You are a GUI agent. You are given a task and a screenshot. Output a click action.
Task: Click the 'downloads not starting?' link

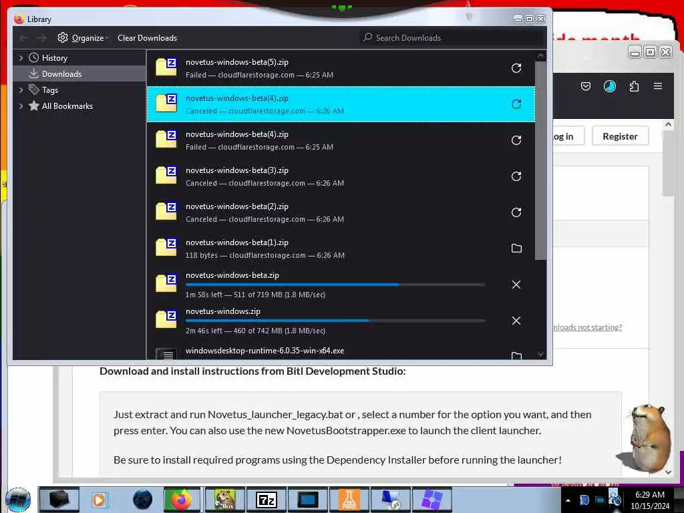pos(587,327)
